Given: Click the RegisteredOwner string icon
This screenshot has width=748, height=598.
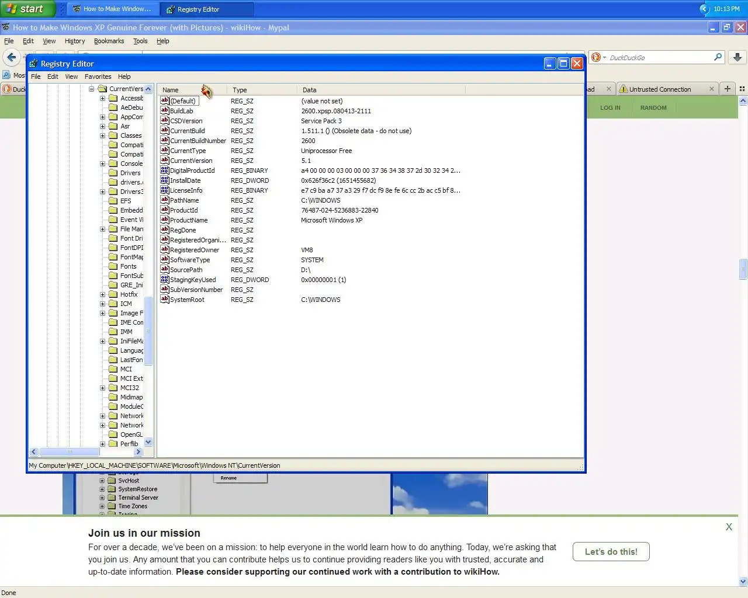Looking at the screenshot, I should pos(165,249).
